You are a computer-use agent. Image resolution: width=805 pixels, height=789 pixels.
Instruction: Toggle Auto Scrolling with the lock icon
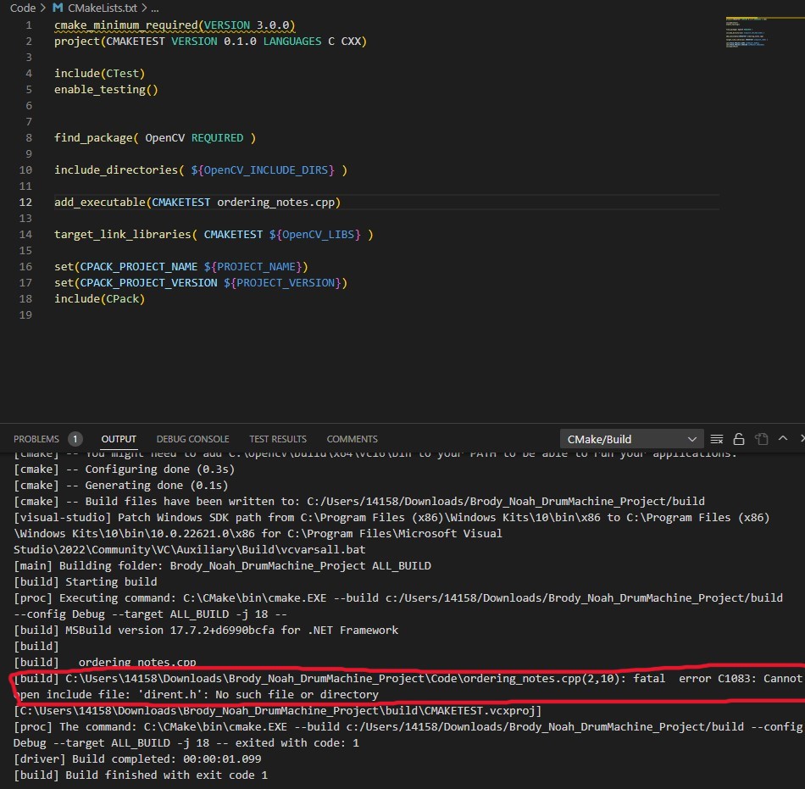click(737, 438)
